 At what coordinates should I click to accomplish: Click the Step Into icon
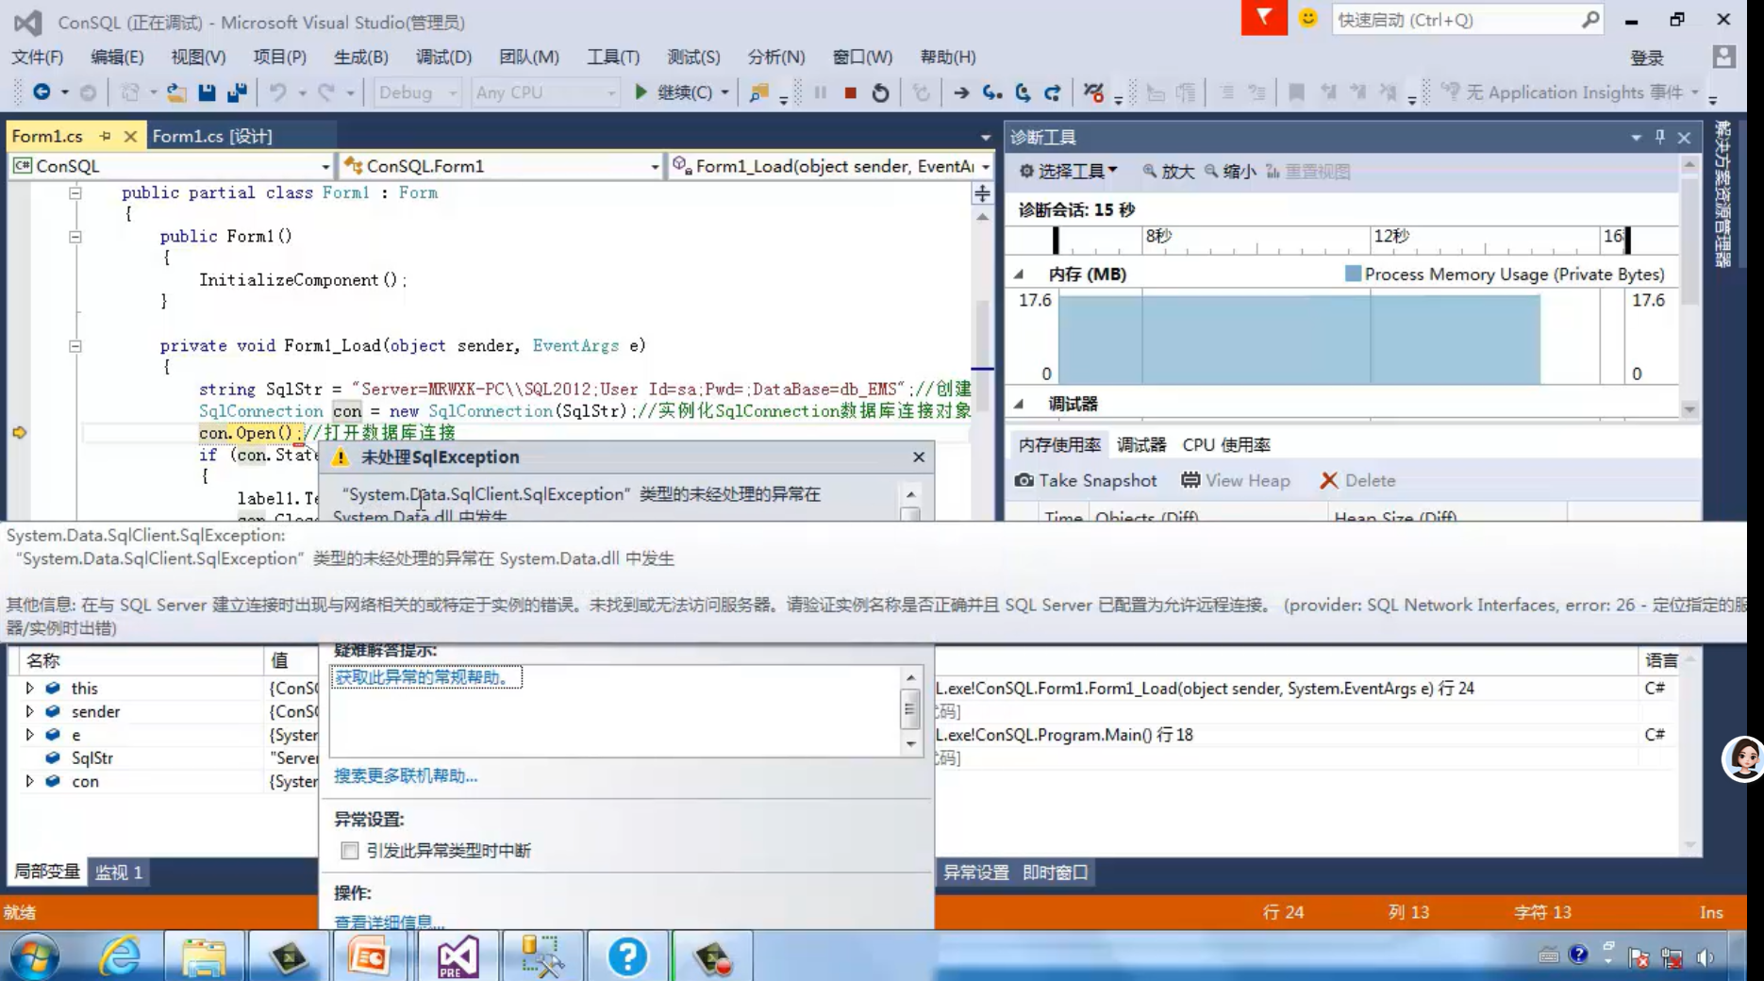[x=991, y=92]
